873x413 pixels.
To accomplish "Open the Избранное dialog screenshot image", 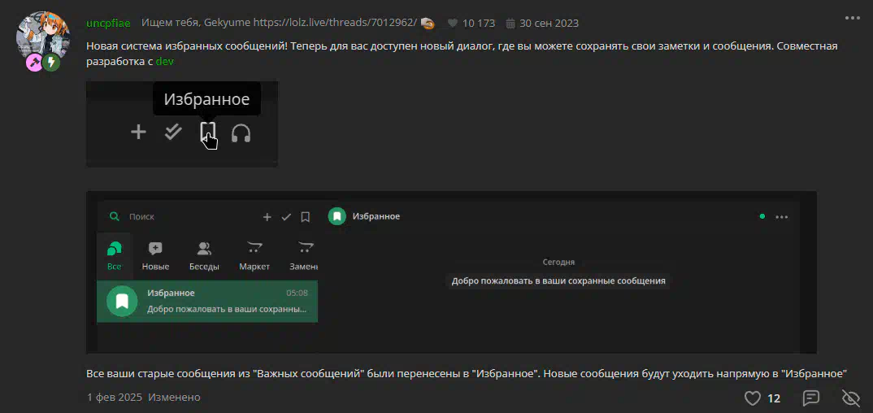I will (451, 272).
